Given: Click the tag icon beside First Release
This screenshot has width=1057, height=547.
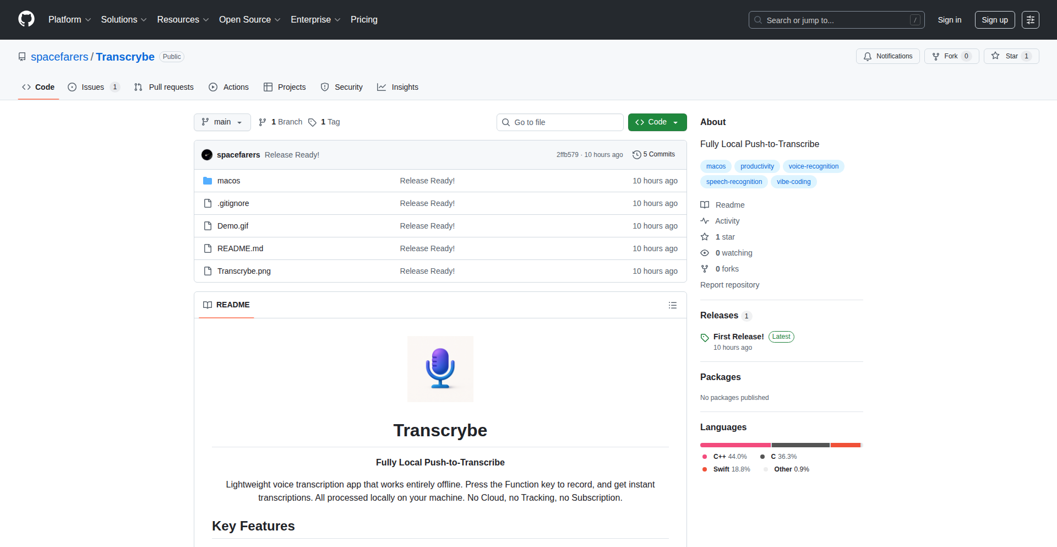Looking at the screenshot, I should 705,338.
